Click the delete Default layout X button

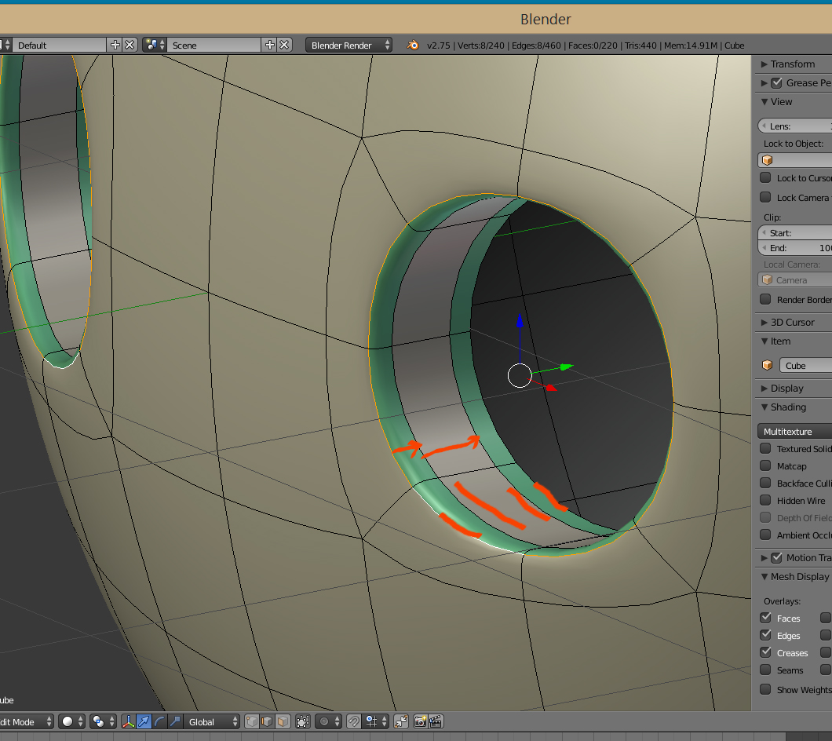(x=130, y=46)
